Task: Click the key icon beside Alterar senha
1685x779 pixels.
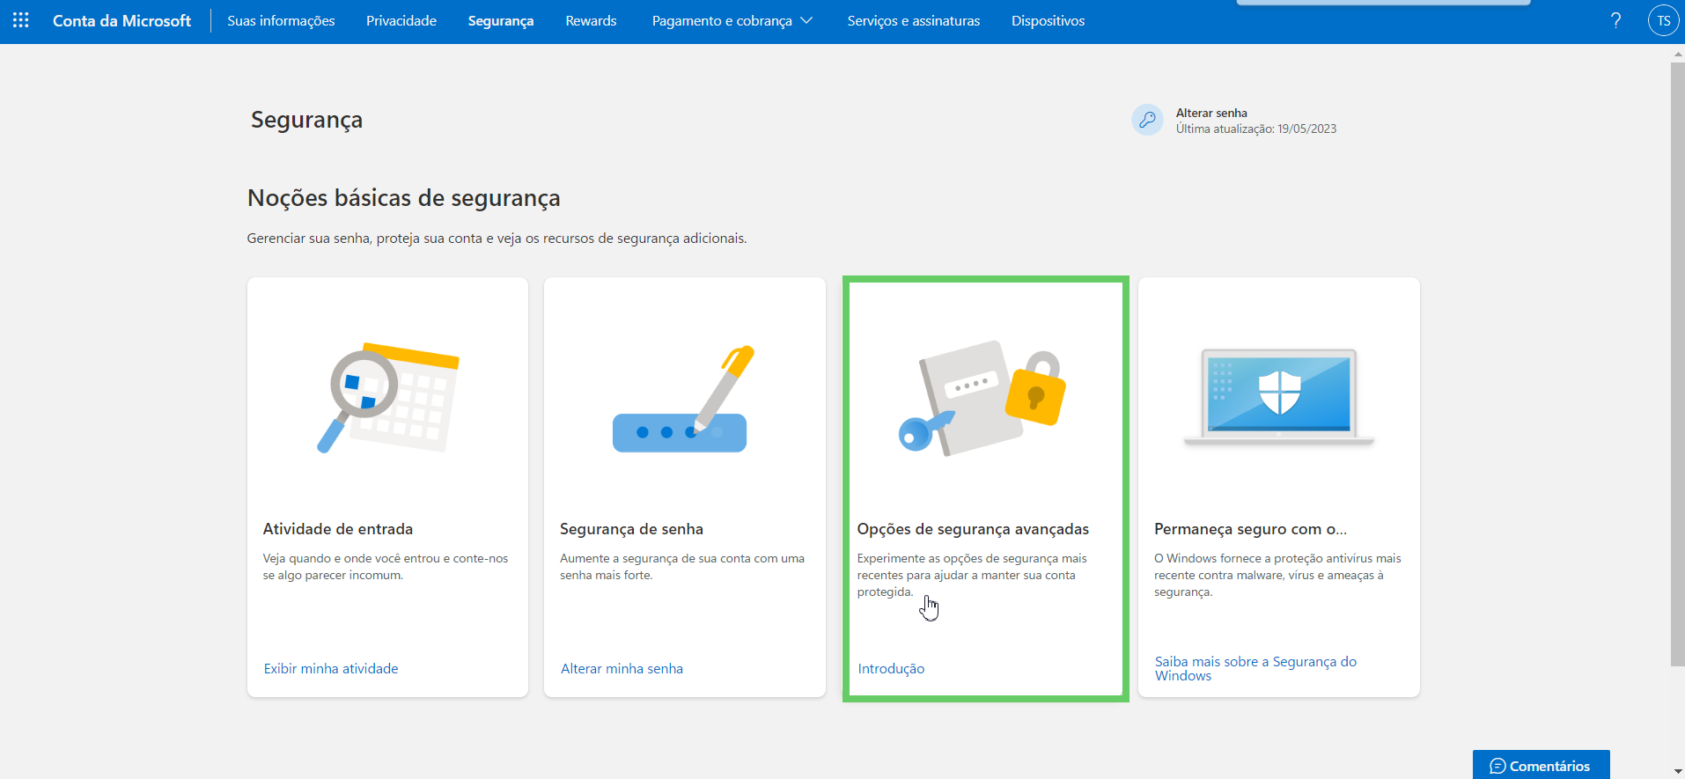Action: 1147,120
